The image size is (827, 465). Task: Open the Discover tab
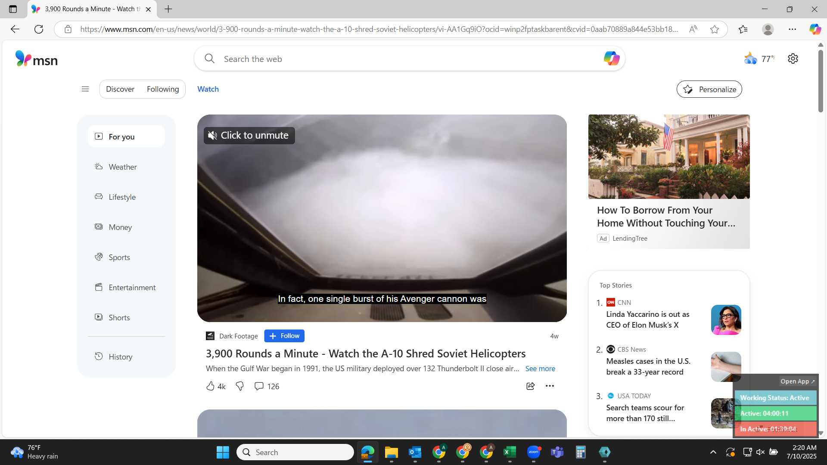(120, 89)
